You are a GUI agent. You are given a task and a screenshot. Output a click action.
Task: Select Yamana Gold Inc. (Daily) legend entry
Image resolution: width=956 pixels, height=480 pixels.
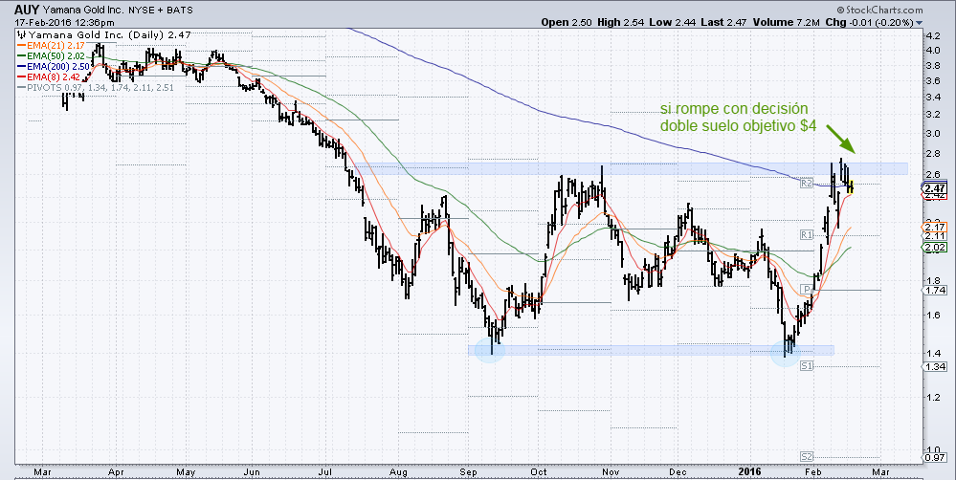coord(110,34)
